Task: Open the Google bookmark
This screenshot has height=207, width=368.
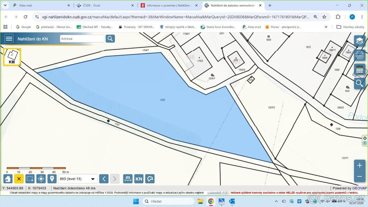Action: [x=23, y=27]
